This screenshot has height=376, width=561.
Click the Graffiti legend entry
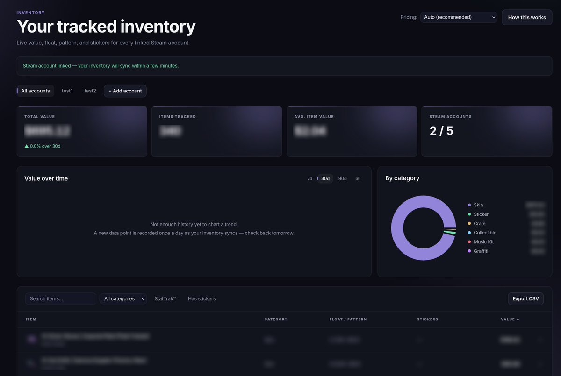[x=481, y=251]
